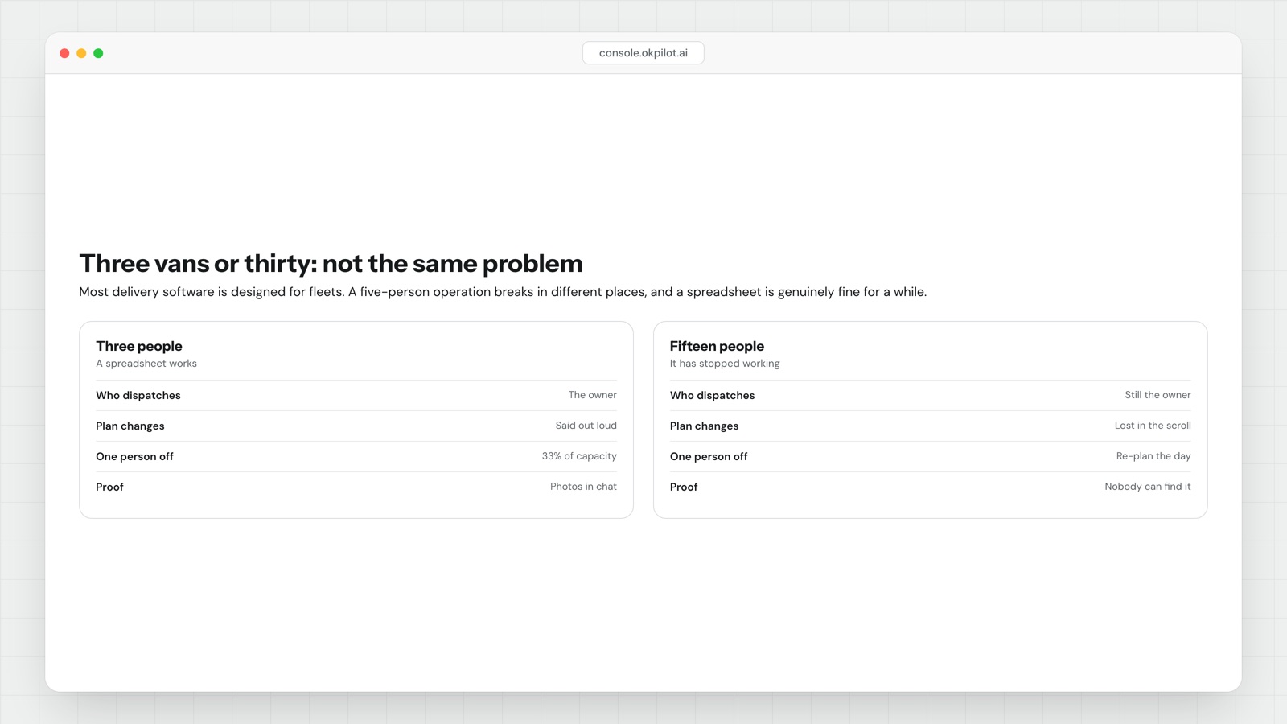Image resolution: width=1287 pixels, height=724 pixels.
Task: Click the 'Photos in chat' value
Action: pyautogui.click(x=583, y=487)
